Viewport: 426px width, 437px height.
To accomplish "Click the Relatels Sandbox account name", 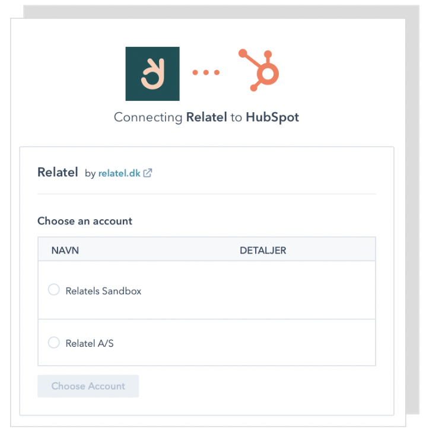I will pos(103,291).
